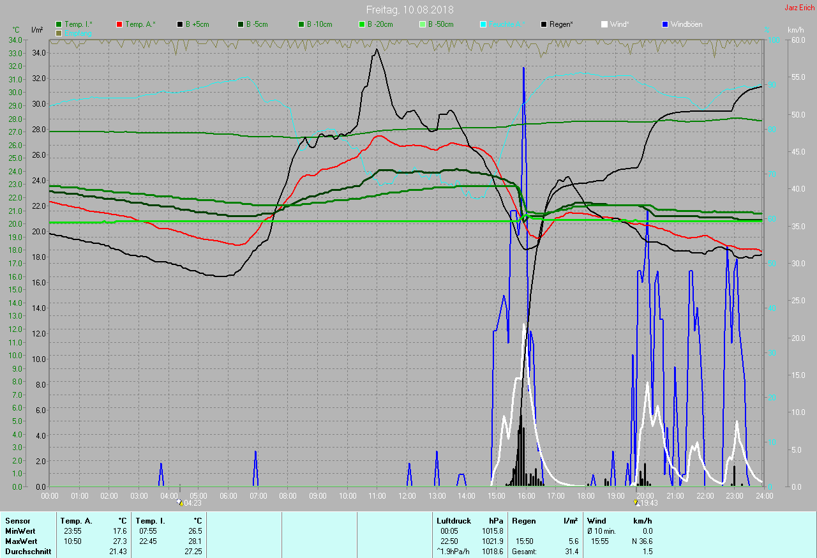Click the 'Regen*' legend label

point(561,24)
